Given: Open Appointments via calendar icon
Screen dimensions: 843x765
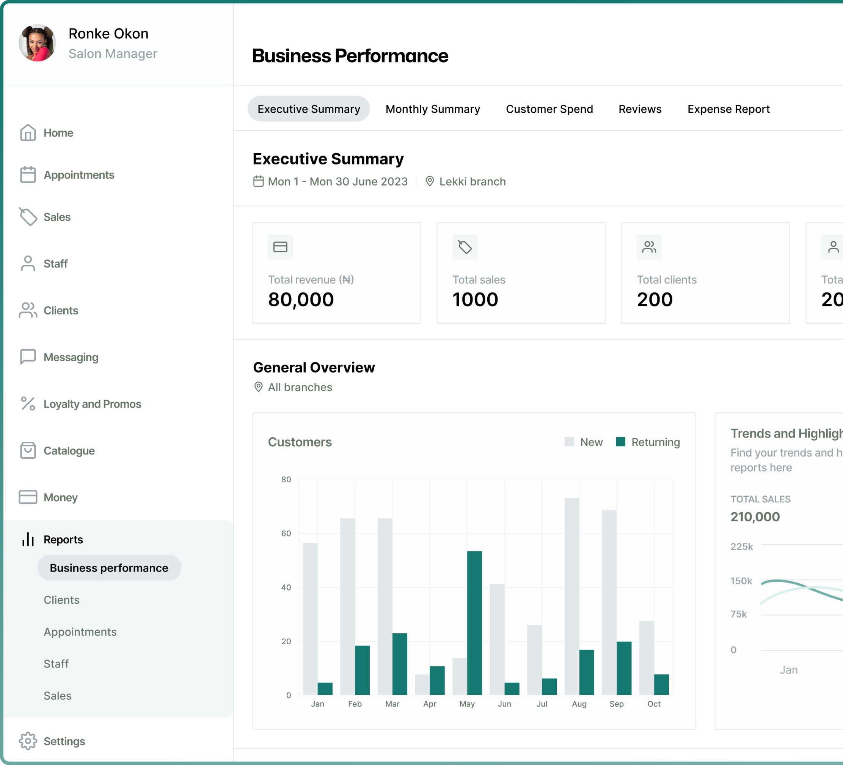Looking at the screenshot, I should click(x=28, y=175).
